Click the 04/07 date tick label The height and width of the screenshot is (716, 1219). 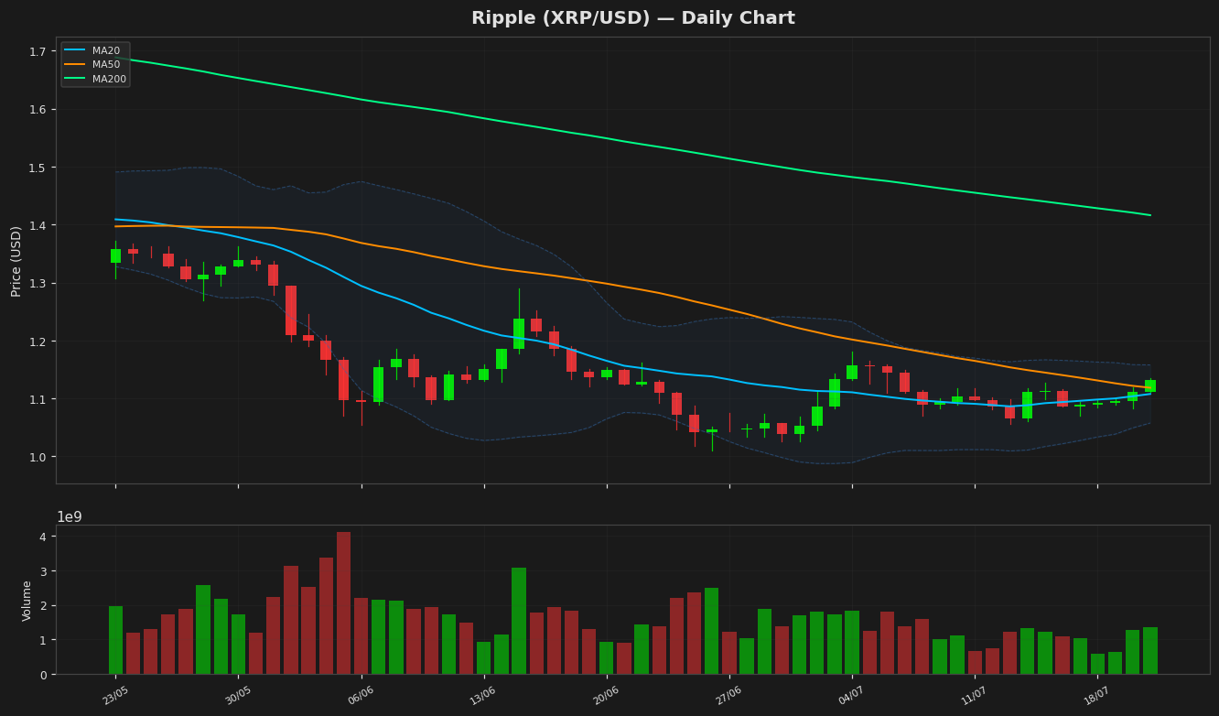coord(851,697)
